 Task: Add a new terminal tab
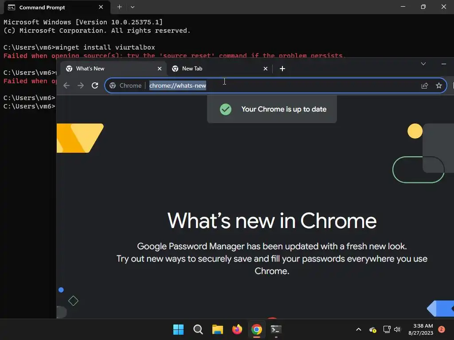point(119,7)
